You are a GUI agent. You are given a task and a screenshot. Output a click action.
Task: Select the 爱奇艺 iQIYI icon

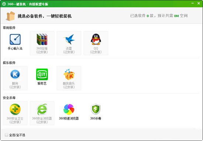click(x=42, y=74)
